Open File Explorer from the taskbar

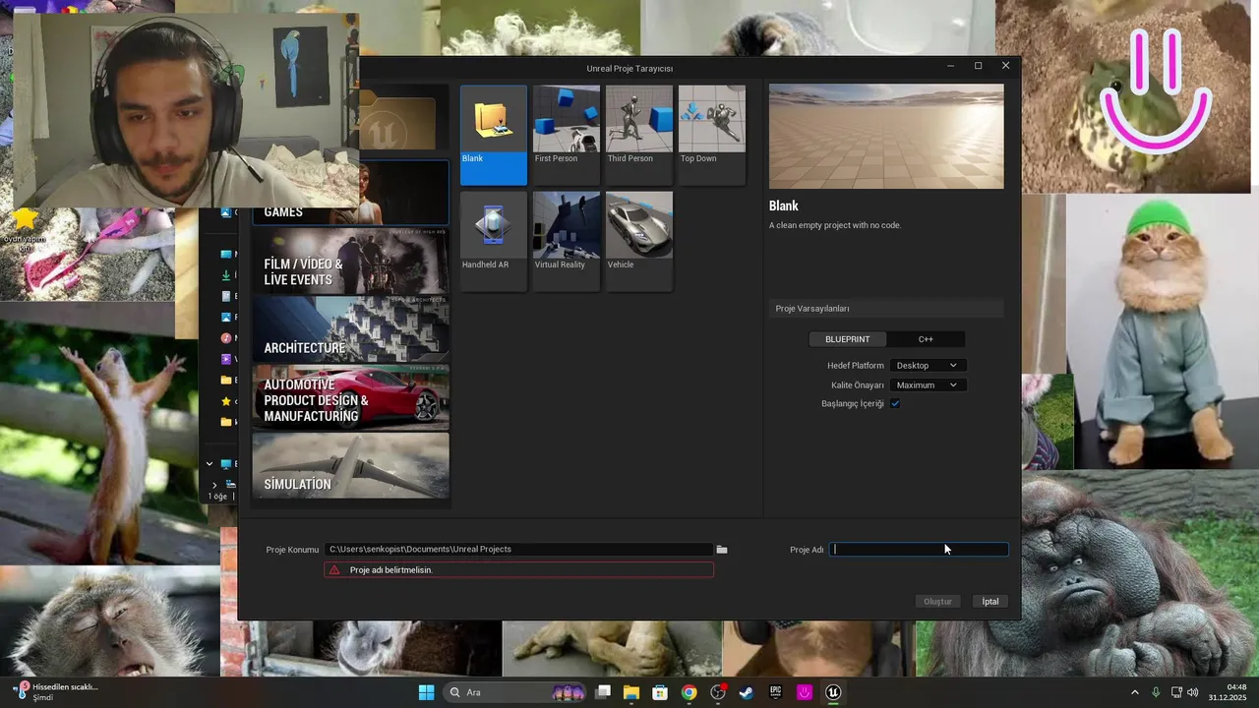[631, 692]
